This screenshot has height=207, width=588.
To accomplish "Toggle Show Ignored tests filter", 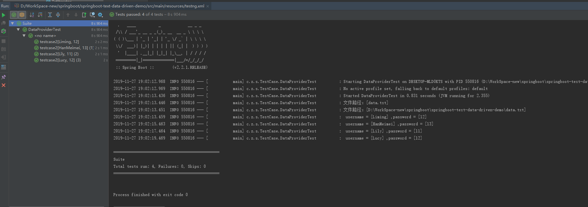I will (x=22, y=15).
